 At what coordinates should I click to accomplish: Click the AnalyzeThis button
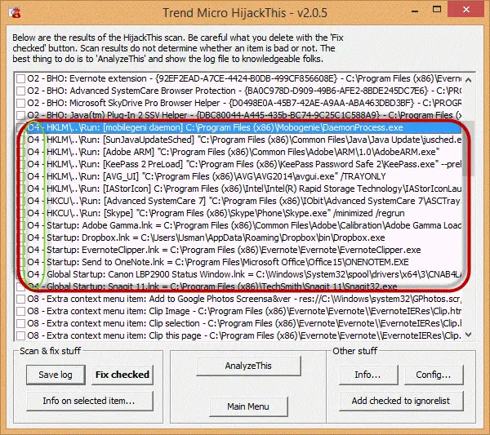pos(248,366)
